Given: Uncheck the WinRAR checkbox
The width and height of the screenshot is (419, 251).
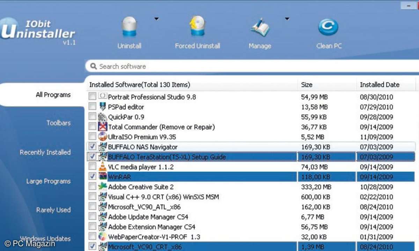Looking at the screenshot, I should click(92, 176).
